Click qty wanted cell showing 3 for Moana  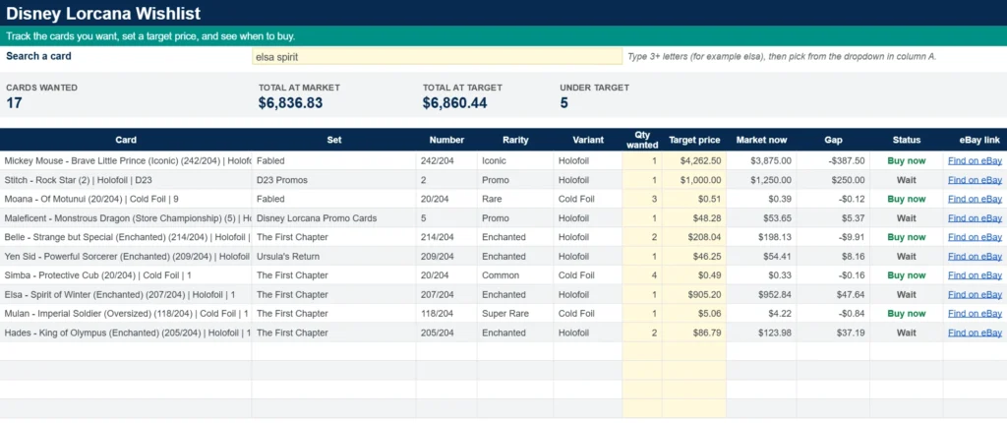(x=642, y=200)
